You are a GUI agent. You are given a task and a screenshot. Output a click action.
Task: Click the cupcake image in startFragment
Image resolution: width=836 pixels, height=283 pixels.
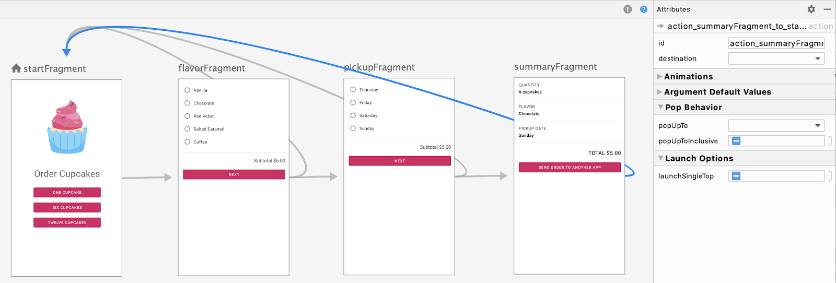(x=67, y=127)
